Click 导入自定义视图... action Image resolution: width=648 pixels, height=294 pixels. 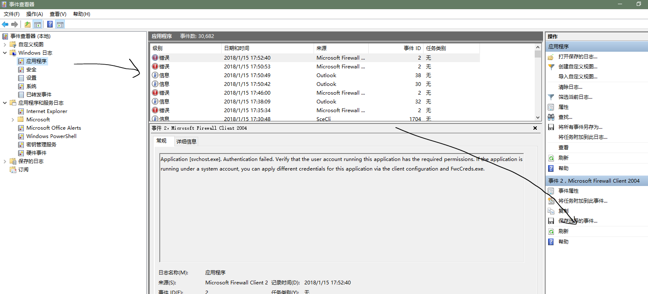(x=578, y=77)
